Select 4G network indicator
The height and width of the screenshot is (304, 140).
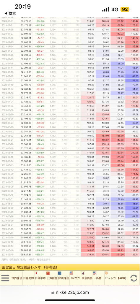pos(115,9)
